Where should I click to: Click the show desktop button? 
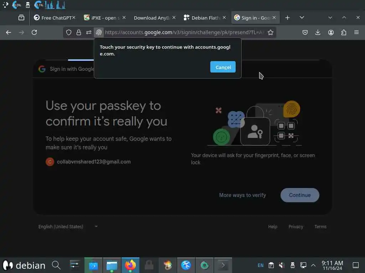tap(356, 265)
